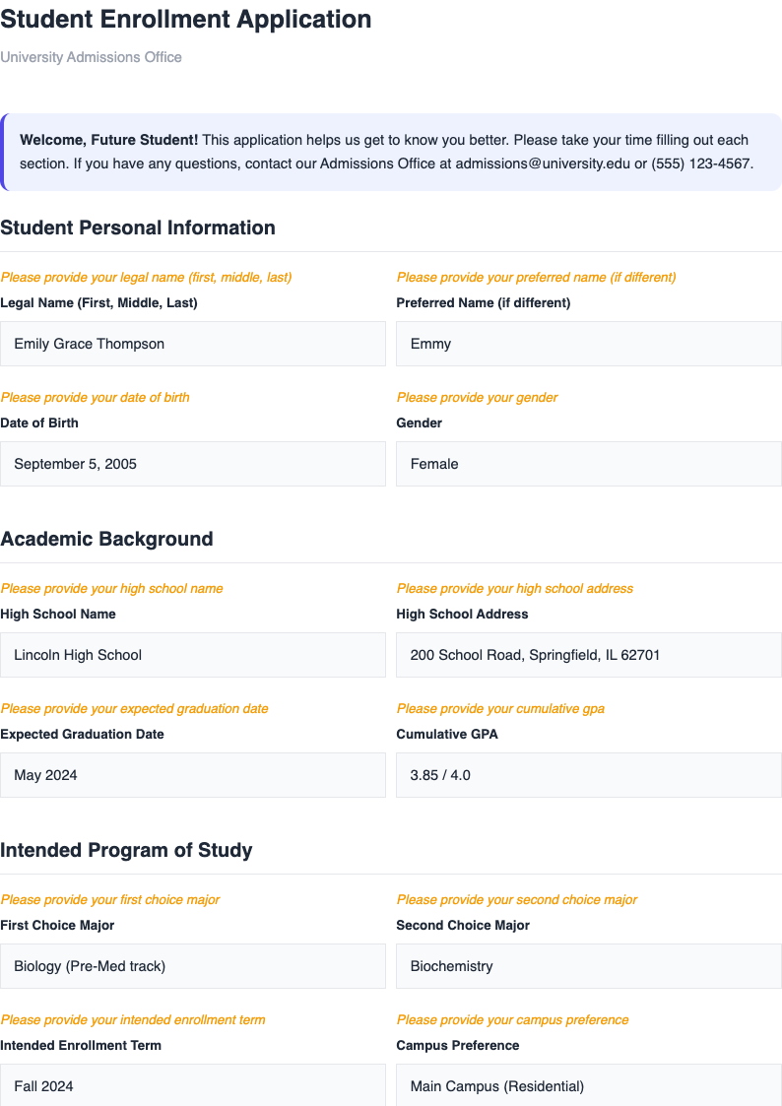
Task: Select the Preferred Name field showing Emmy
Action: tap(588, 343)
